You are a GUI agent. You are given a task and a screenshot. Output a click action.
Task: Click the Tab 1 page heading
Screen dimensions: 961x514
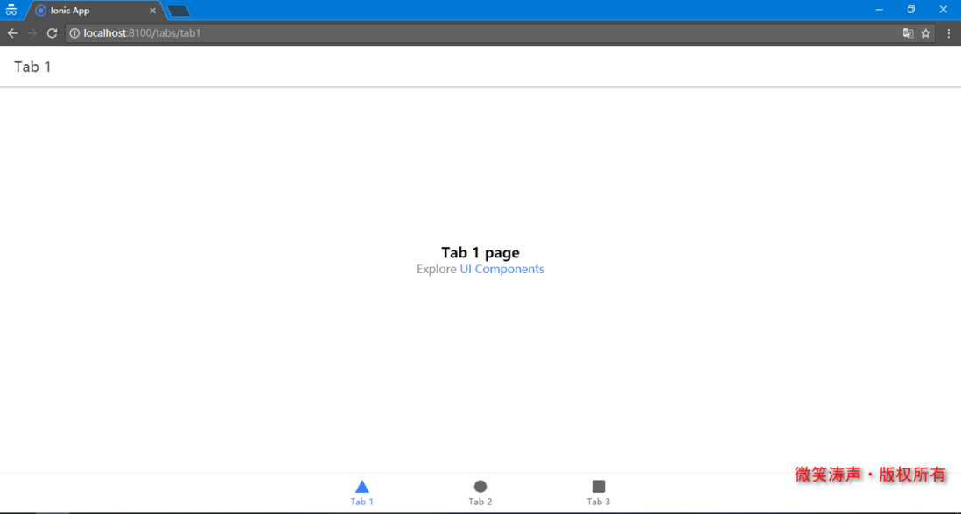click(480, 253)
